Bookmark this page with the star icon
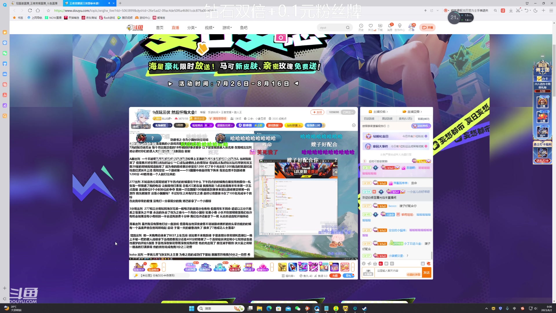556x313 pixels. coord(48,10)
